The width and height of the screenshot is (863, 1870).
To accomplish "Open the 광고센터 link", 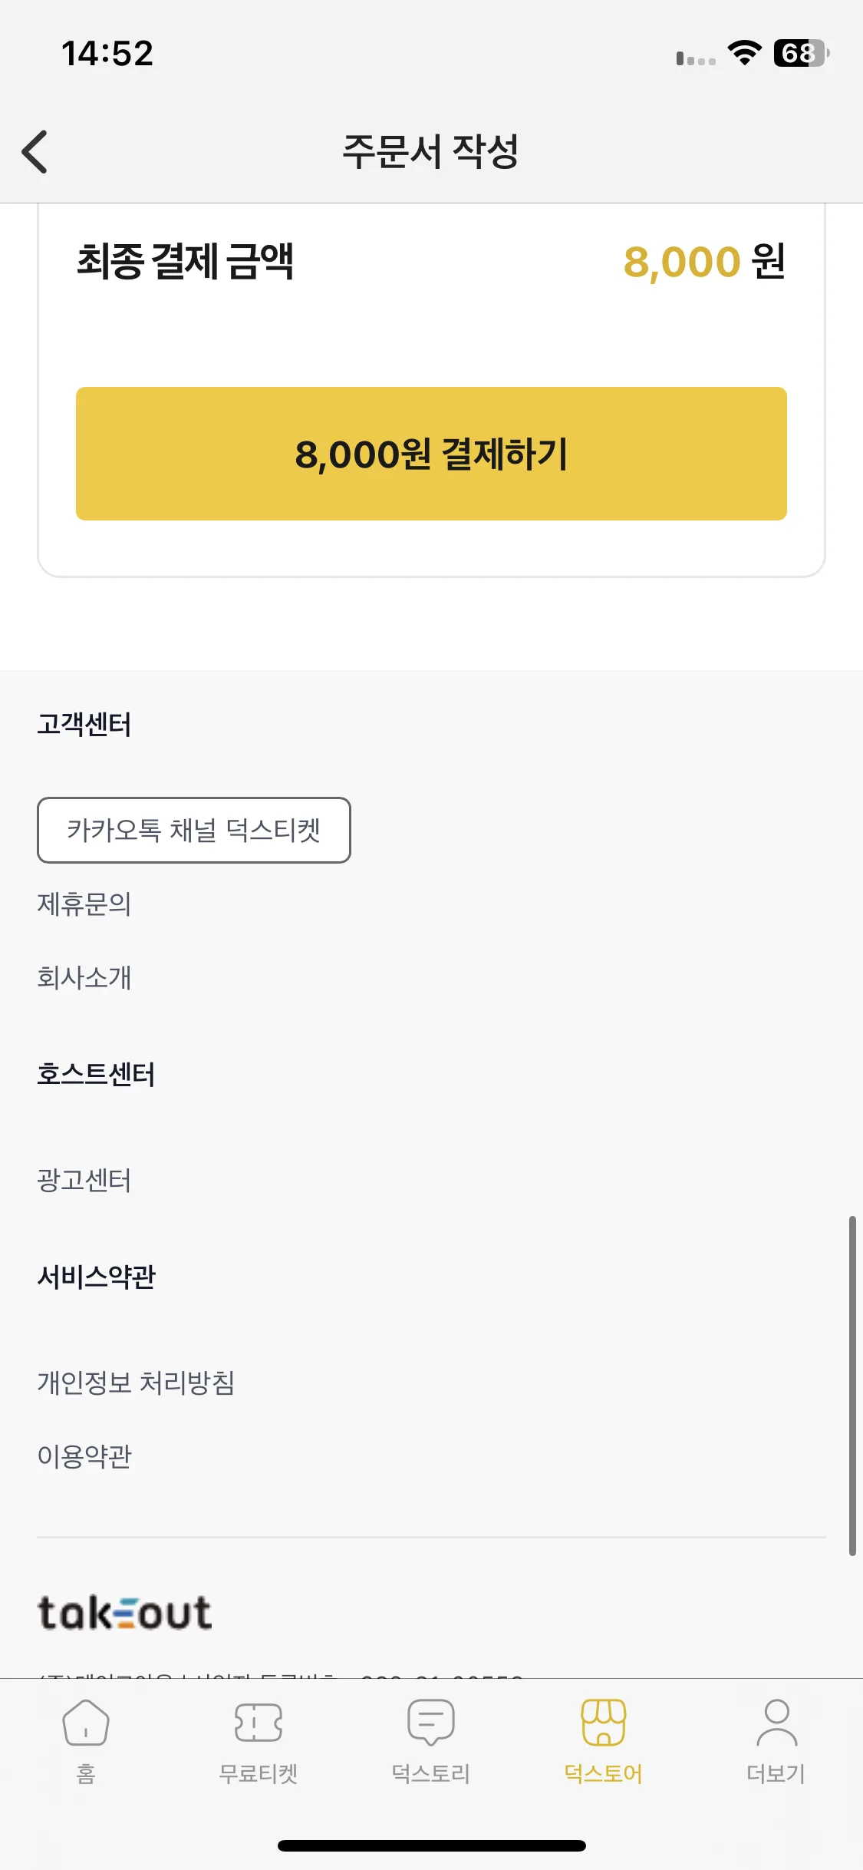I will [84, 1180].
